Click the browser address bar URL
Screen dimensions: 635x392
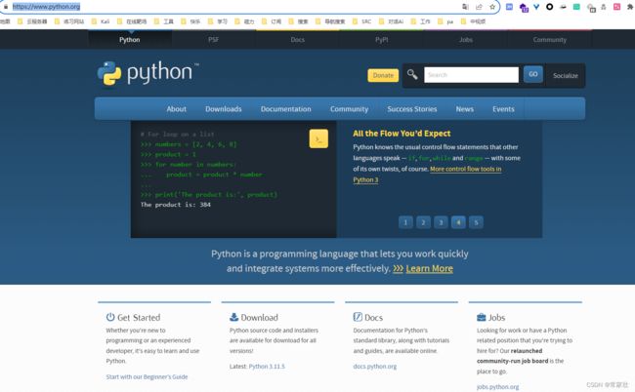(x=46, y=7)
